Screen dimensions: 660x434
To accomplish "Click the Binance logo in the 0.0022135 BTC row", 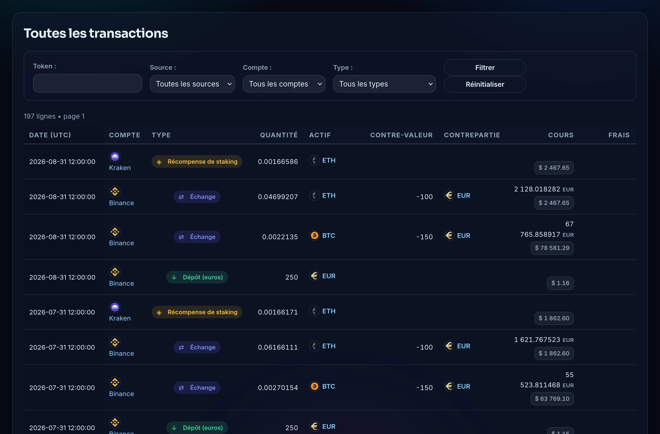I will [x=115, y=232].
